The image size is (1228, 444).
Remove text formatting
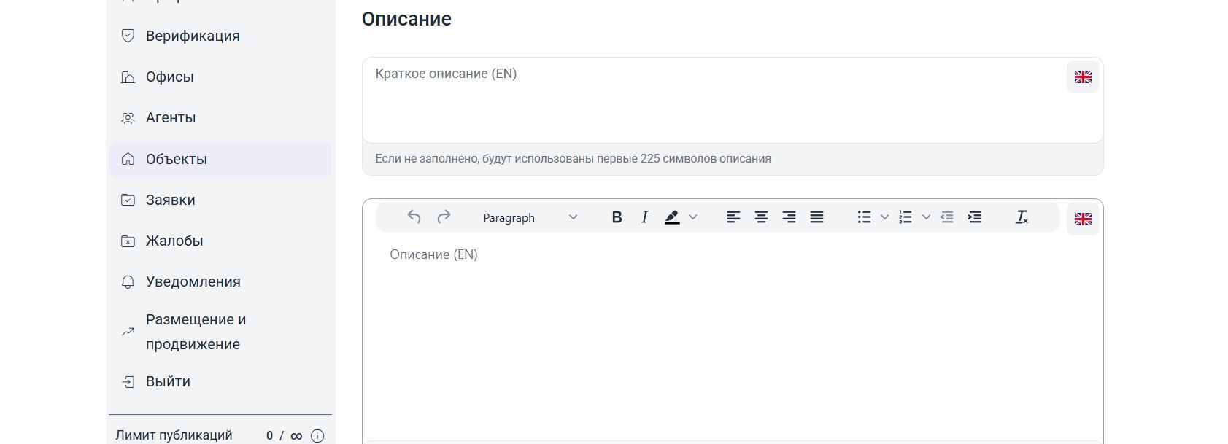click(x=1022, y=217)
